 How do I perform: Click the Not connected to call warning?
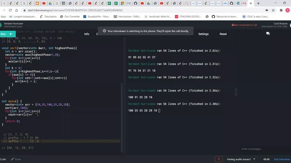click(244, 25)
